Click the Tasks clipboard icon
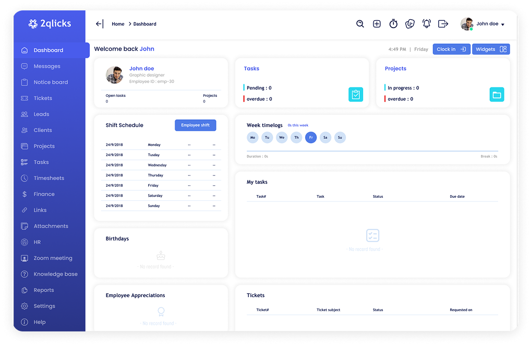Image resolution: width=531 pixels, height=346 pixels. click(356, 94)
